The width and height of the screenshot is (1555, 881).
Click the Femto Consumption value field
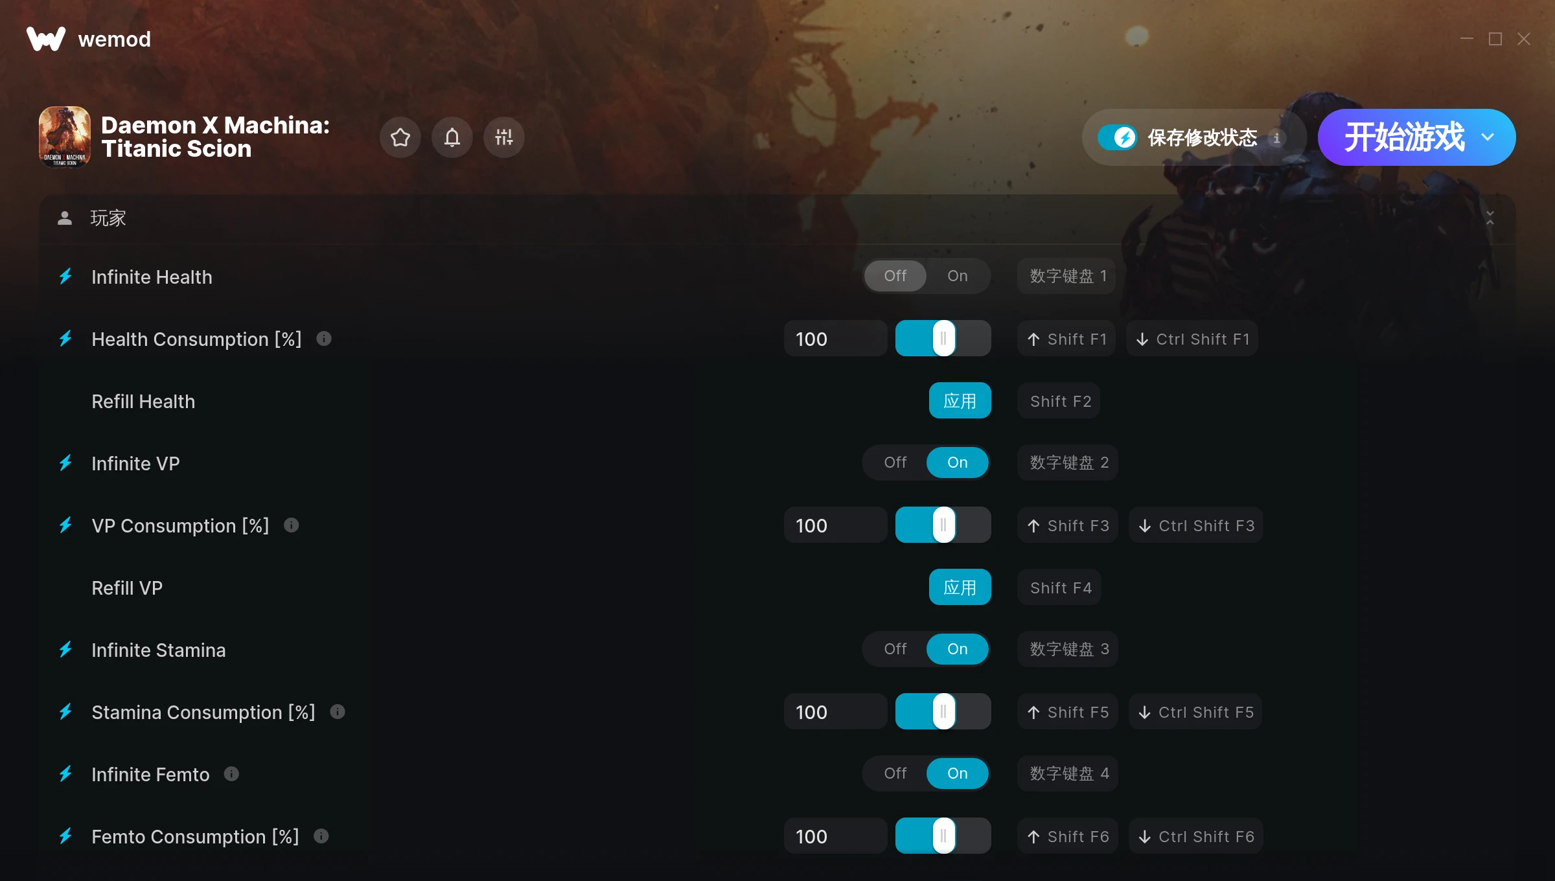point(836,836)
